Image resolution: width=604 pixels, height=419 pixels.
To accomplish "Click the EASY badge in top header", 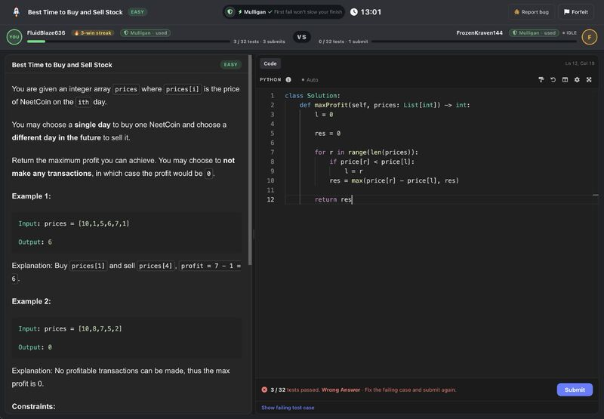I will [x=137, y=12].
